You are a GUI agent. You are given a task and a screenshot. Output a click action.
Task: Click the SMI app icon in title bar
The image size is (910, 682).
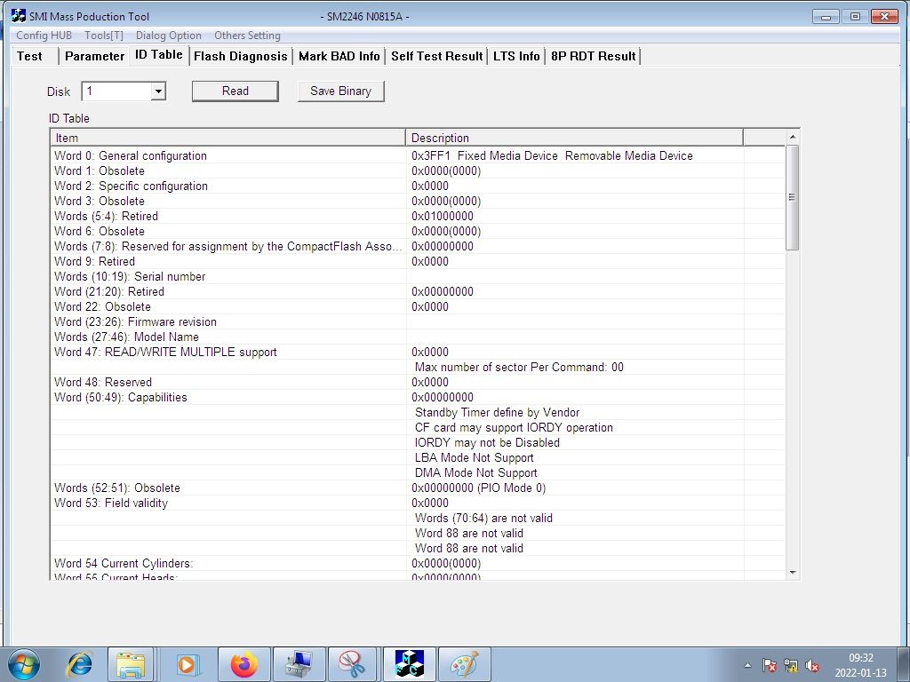tap(19, 16)
